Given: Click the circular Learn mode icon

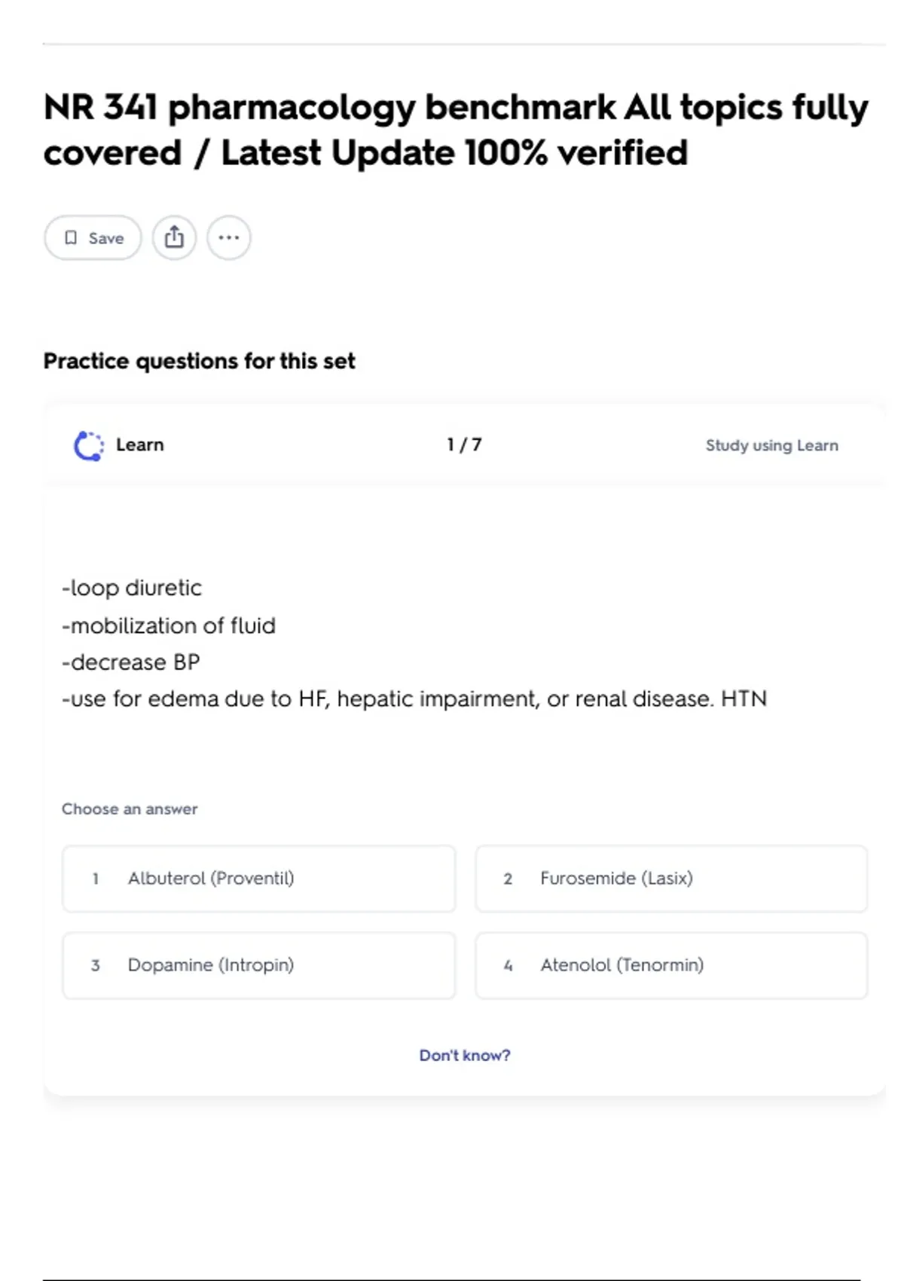Looking at the screenshot, I should pyautogui.click(x=89, y=445).
